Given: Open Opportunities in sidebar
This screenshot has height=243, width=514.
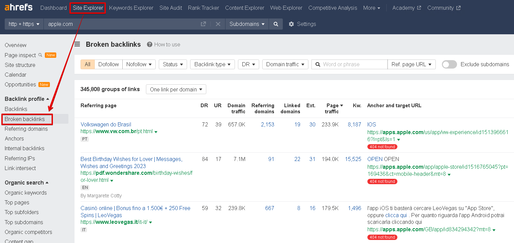Looking at the screenshot, I should (x=20, y=84).
